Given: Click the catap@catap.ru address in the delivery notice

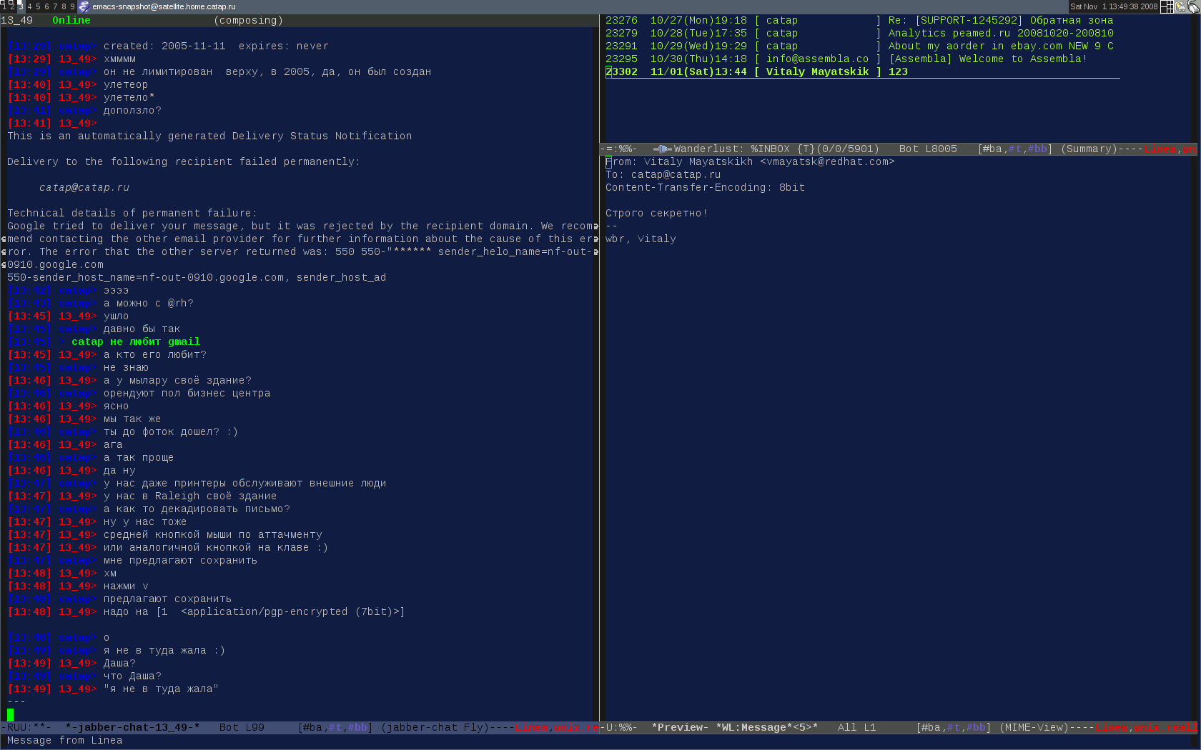Looking at the screenshot, I should click(84, 187).
